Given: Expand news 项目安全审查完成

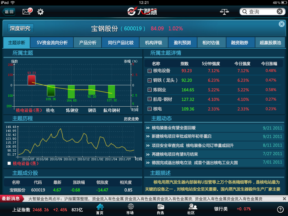Looking at the screenshot, I should [x=214, y=145].
